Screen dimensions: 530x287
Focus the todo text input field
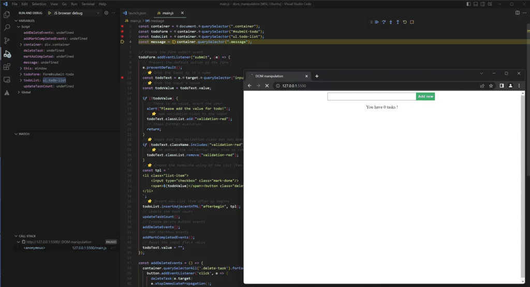tap(372, 97)
